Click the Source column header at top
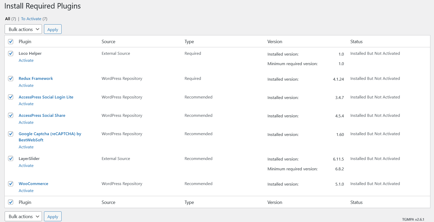 (108, 42)
